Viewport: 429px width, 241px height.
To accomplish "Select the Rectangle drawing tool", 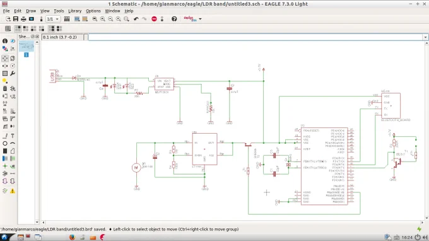I will coord(5,151).
